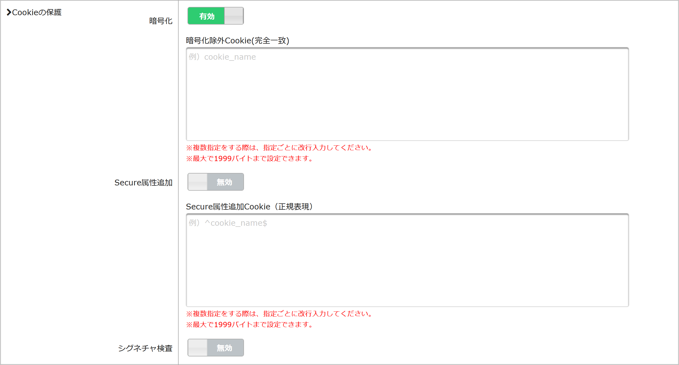The width and height of the screenshot is (679, 365).
Task: Turn on the シグネチャ検査 toggle
Action: [215, 348]
